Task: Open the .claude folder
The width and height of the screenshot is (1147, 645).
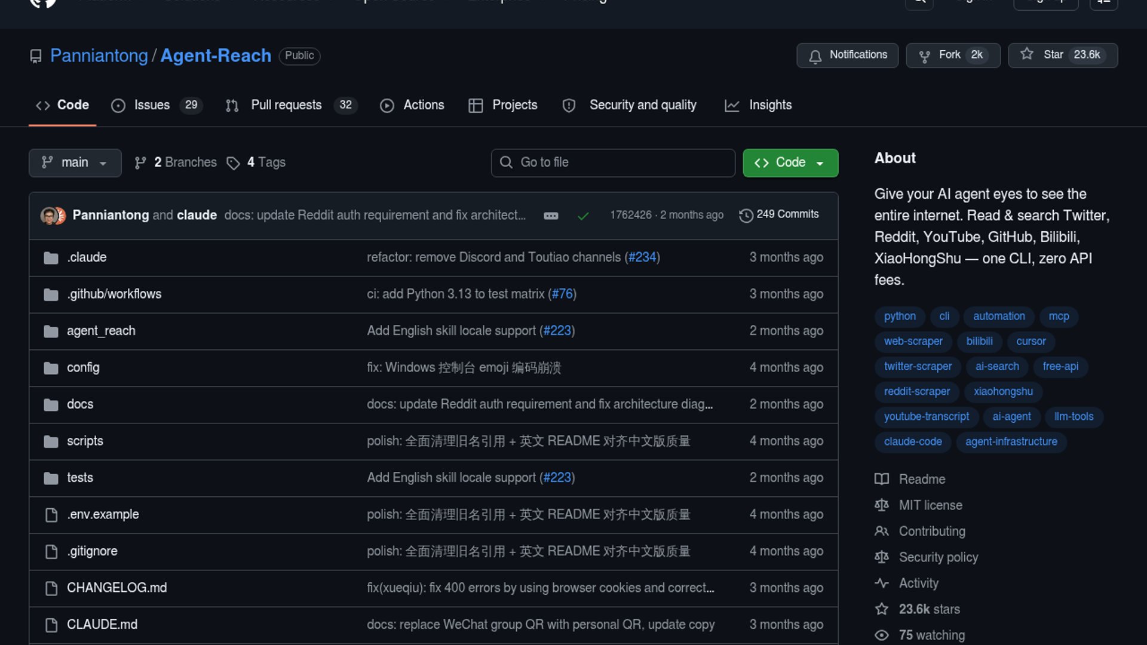Action: (x=87, y=257)
